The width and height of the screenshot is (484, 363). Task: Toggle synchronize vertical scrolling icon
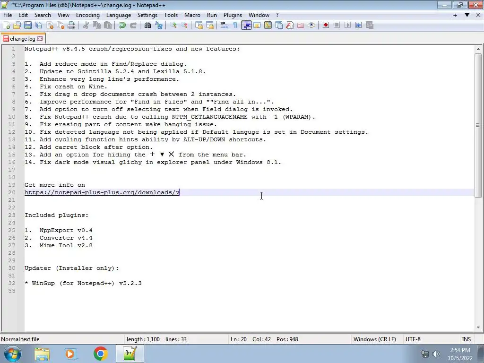tap(199, 26)
